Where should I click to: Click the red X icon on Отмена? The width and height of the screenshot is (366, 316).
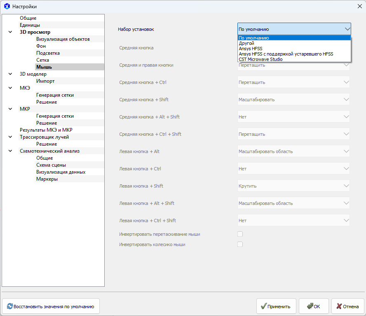[339, 306]
